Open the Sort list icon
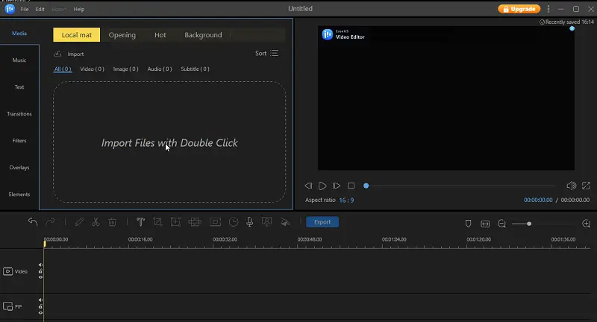 tap(274, 53)
